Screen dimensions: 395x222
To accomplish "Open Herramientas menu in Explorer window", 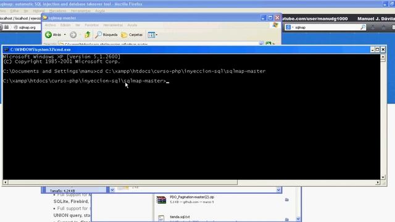I will tap(113, 25).
